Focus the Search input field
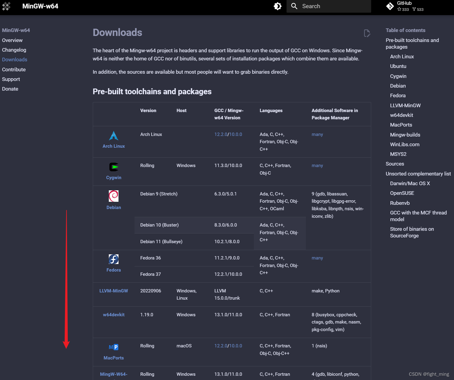The image size is (454, 380). click(329, 6)
